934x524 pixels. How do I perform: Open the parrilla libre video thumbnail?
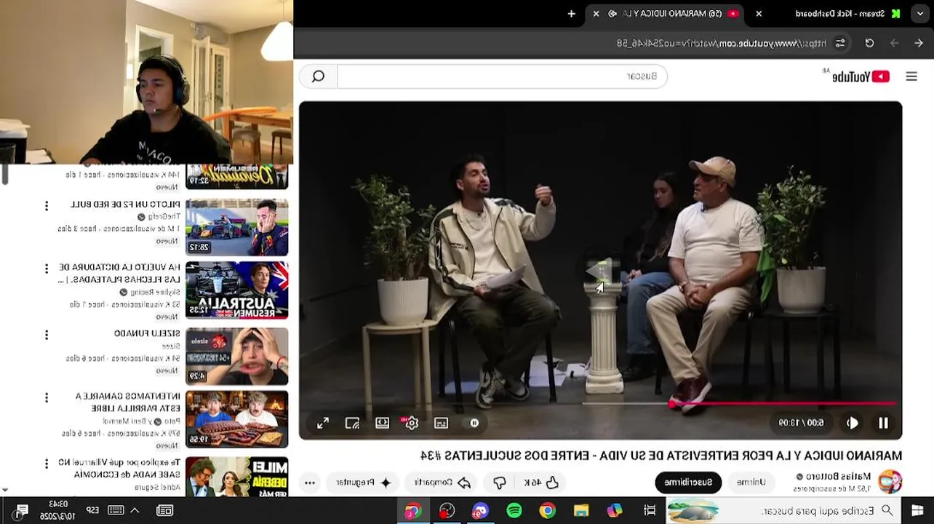(x=237, y=418)
